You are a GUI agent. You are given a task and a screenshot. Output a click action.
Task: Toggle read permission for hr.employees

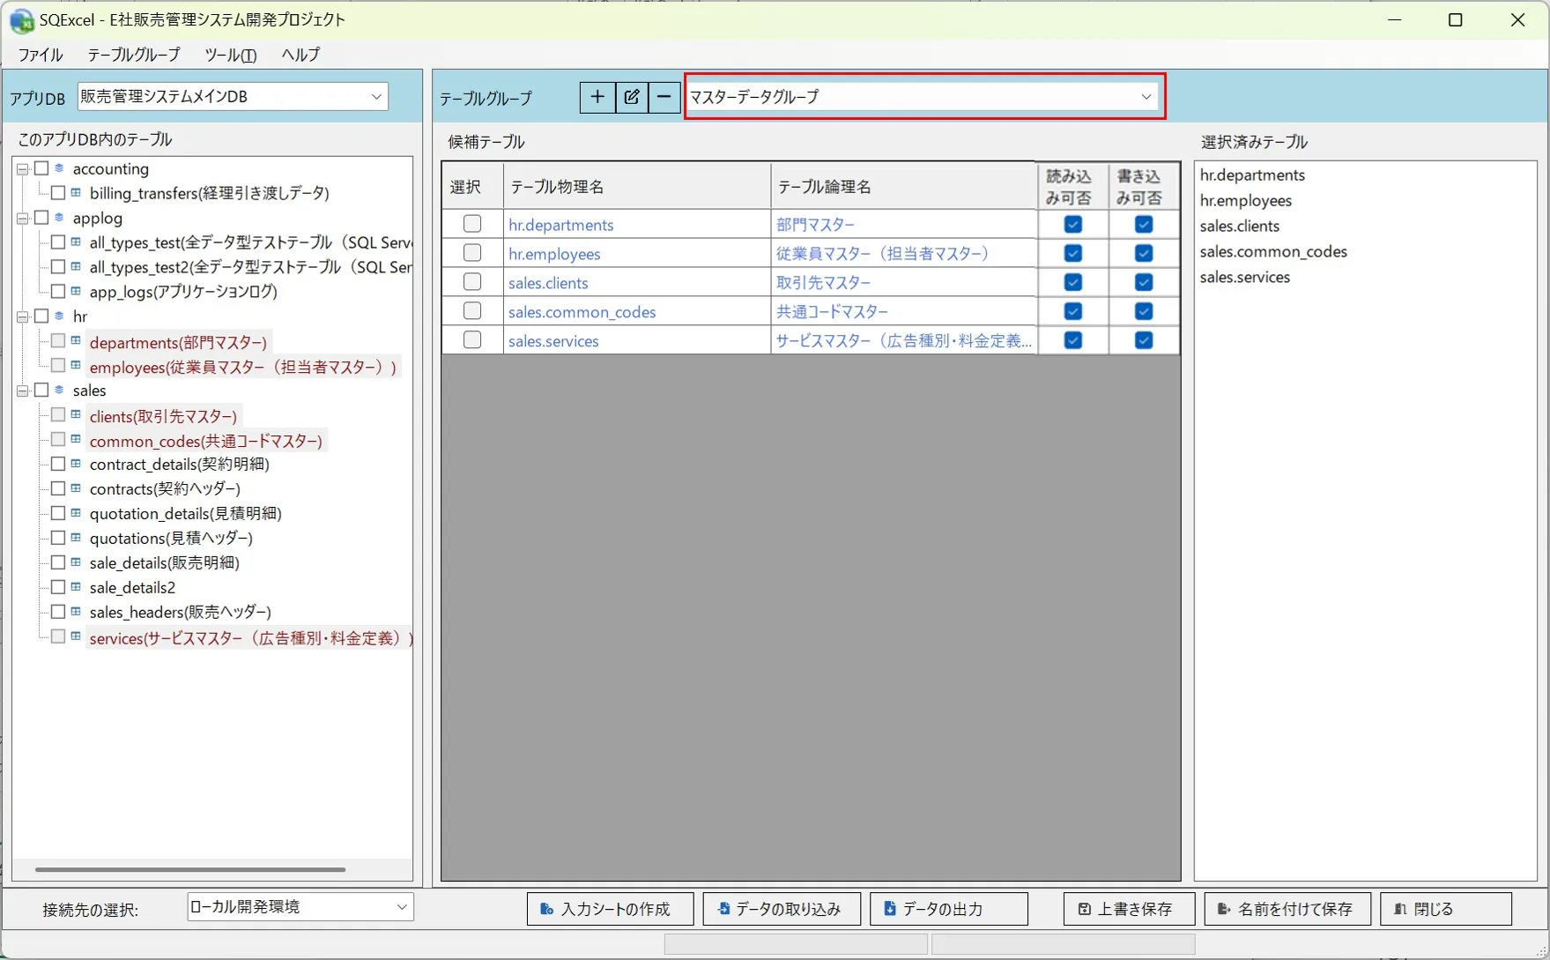1072,253
